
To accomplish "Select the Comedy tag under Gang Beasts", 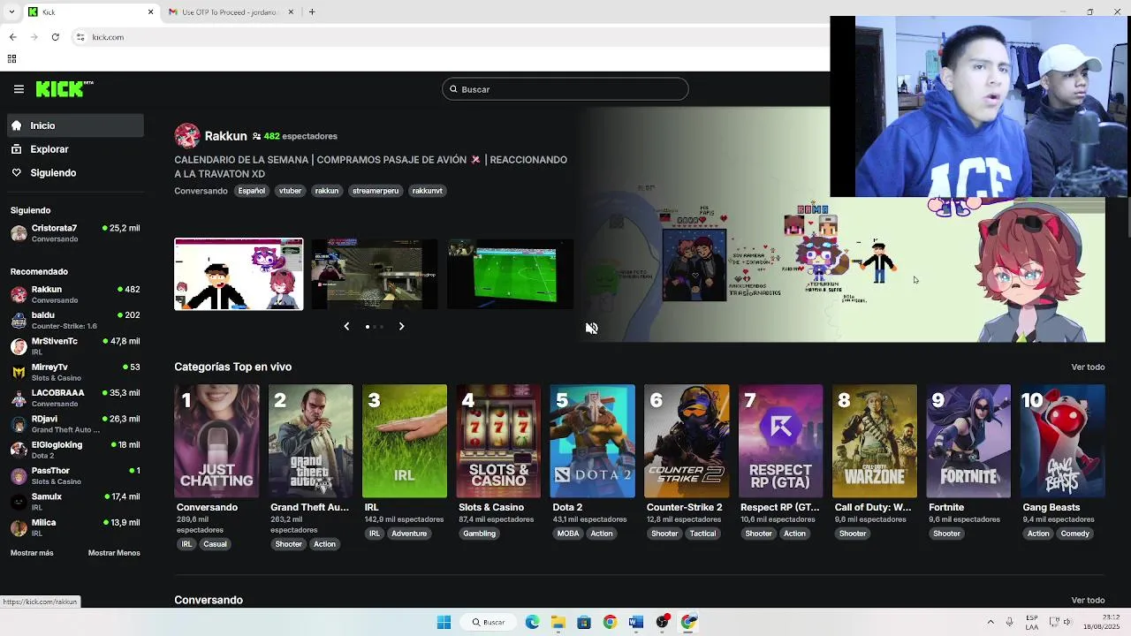I will click(x=1075, y=534).
